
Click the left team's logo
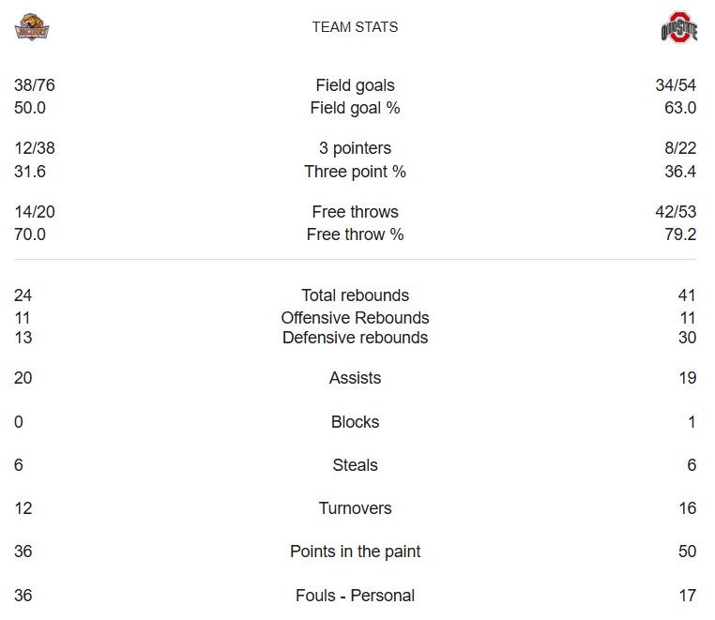pyautogui.click(x=32, y=29)
